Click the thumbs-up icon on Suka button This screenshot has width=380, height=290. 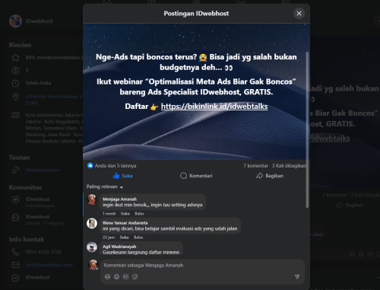[x=116, y=176]
